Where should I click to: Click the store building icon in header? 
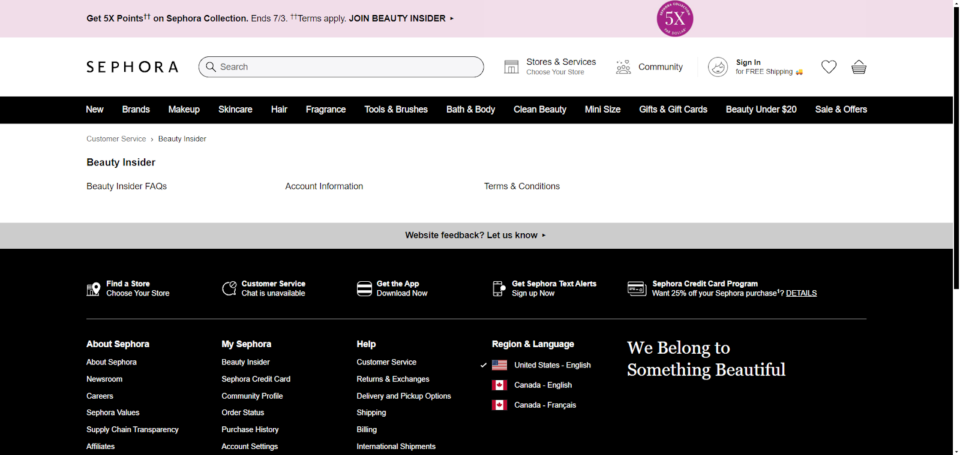point(511,67)
